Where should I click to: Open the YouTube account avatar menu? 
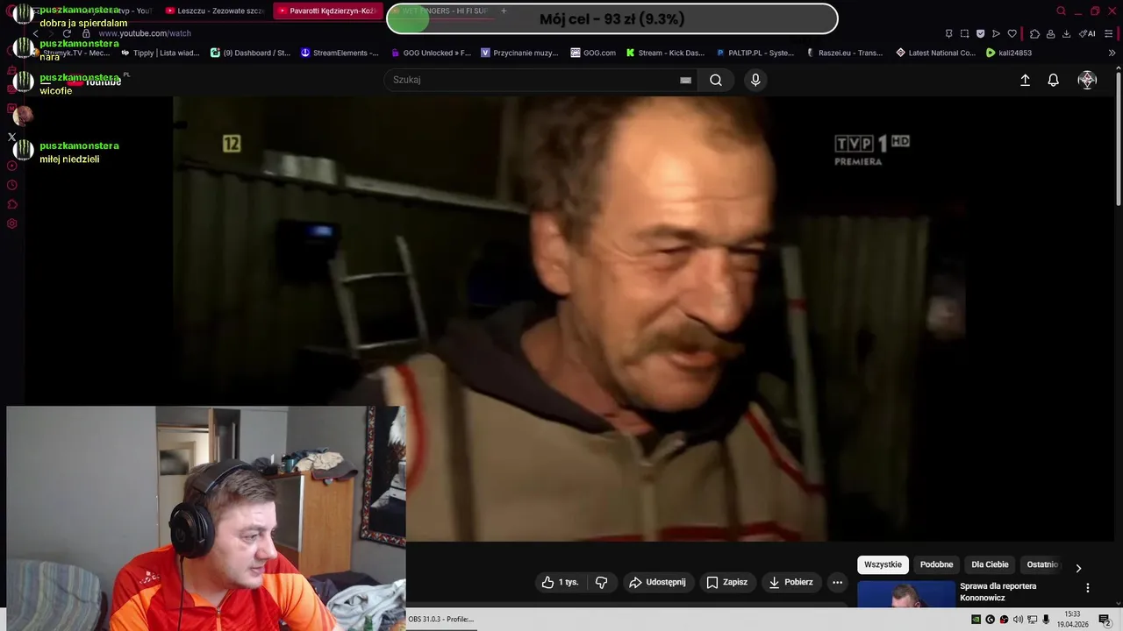coord(1087,80)
